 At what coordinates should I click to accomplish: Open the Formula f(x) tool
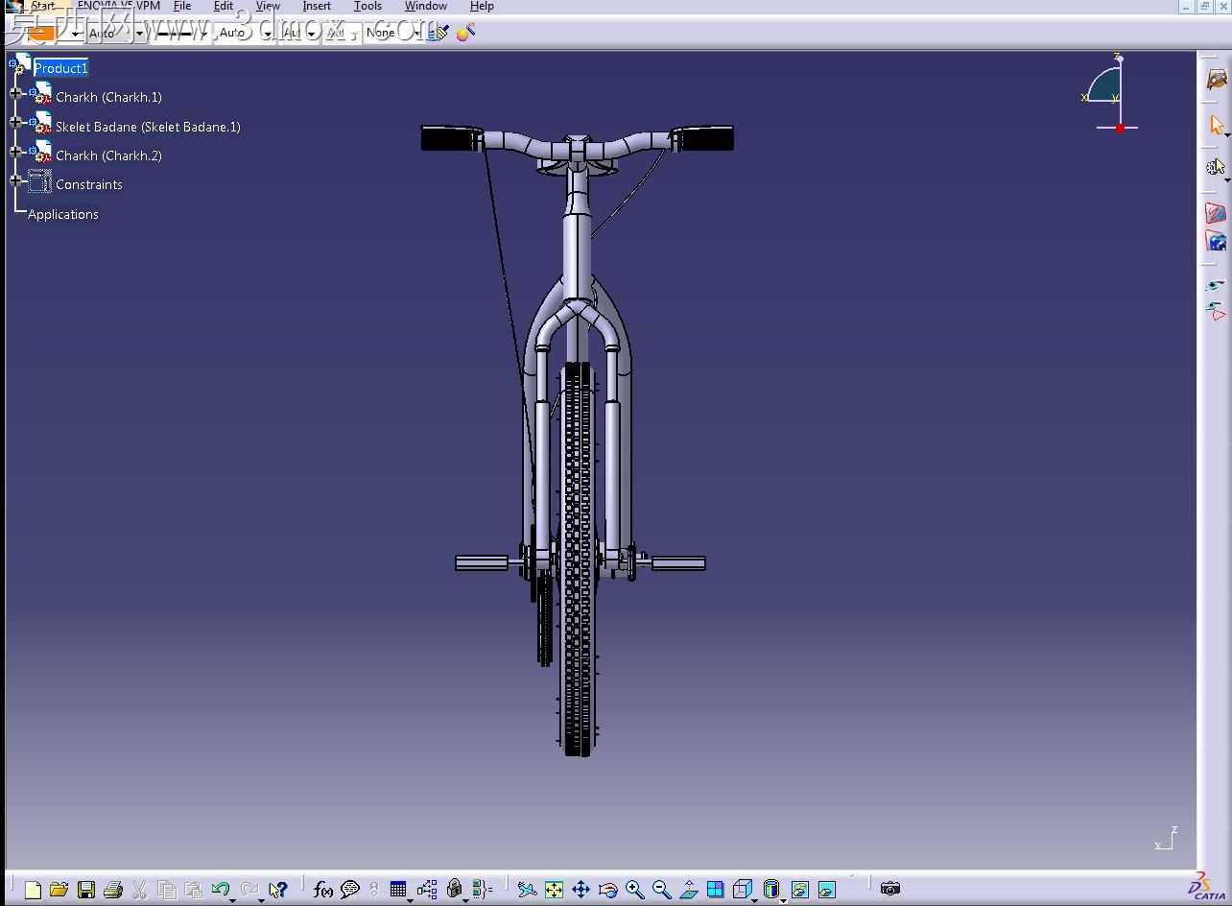(x=323, y=890)
